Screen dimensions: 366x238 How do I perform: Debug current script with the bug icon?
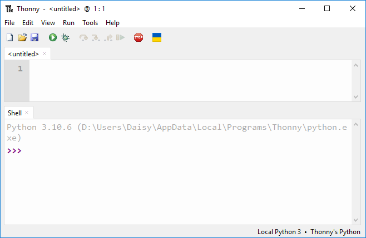coord(66,37)
